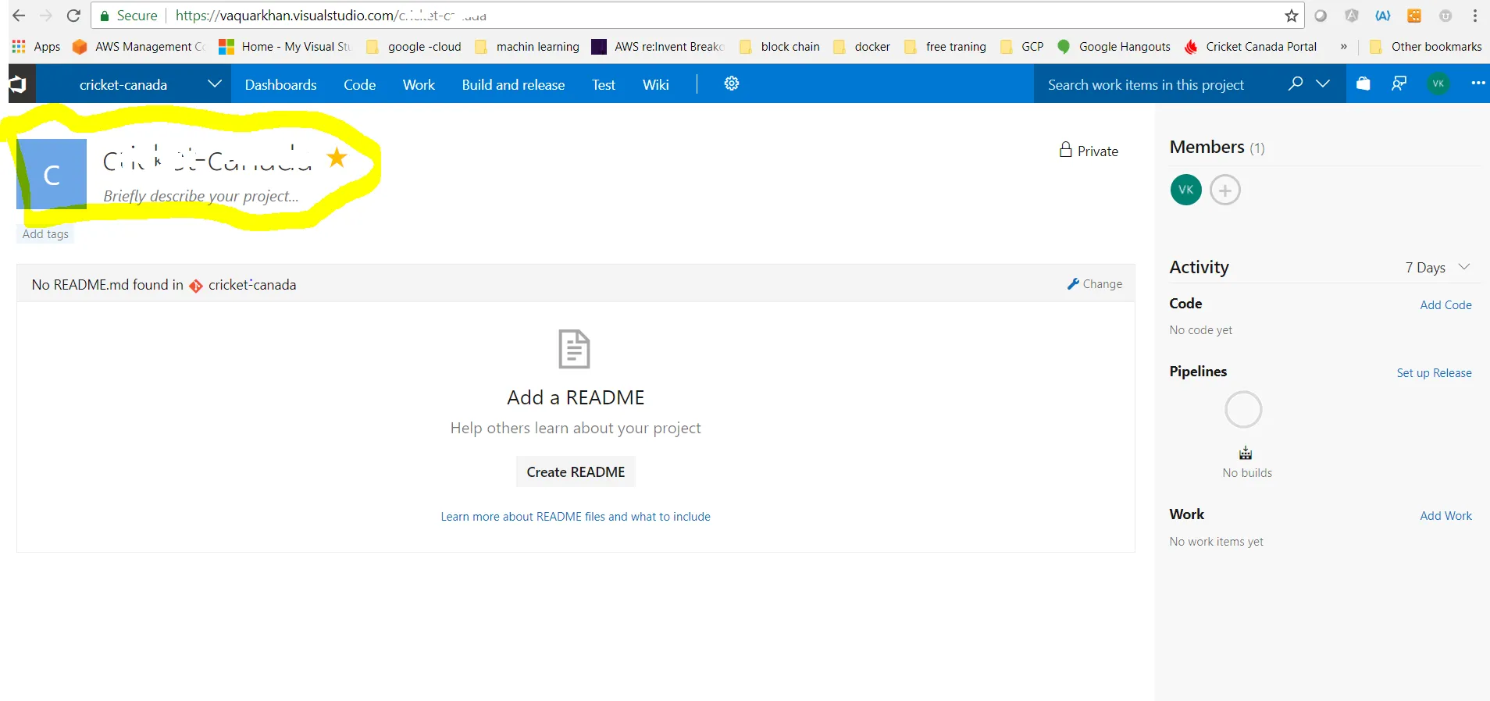Viewport: 1490px width, 701px height.
Task: Open Other bookmarks folder
Action: click(x=1426, y=47)
